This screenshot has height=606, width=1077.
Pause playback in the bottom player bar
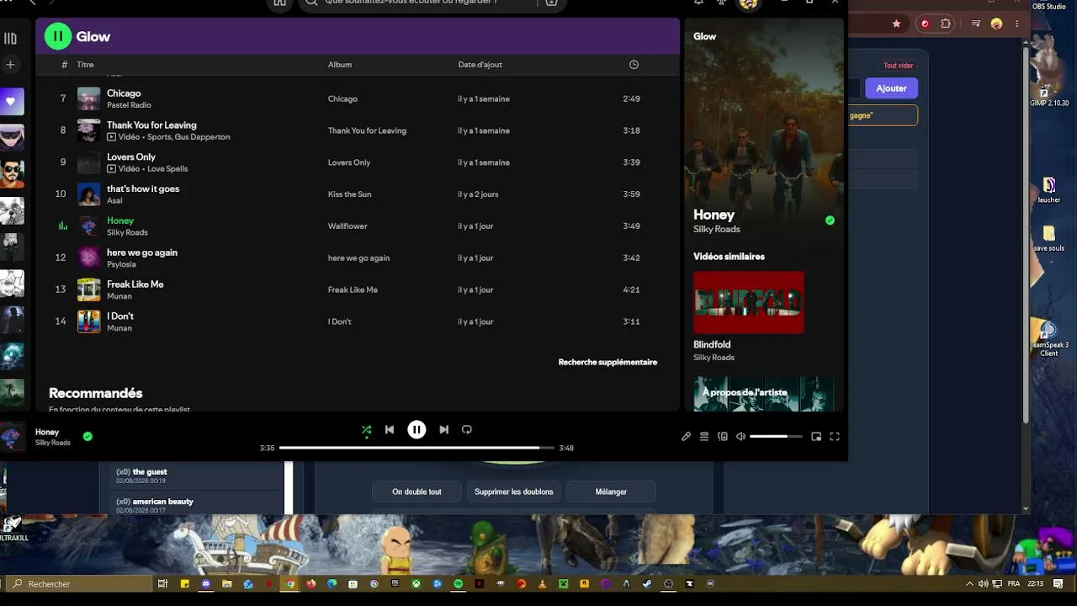click(416, 429)
